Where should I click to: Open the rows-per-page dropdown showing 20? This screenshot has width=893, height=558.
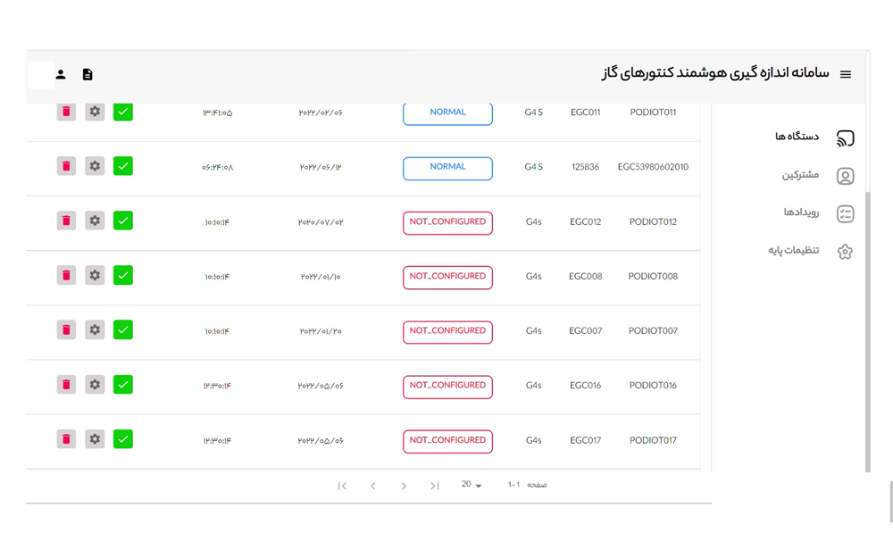472,485
